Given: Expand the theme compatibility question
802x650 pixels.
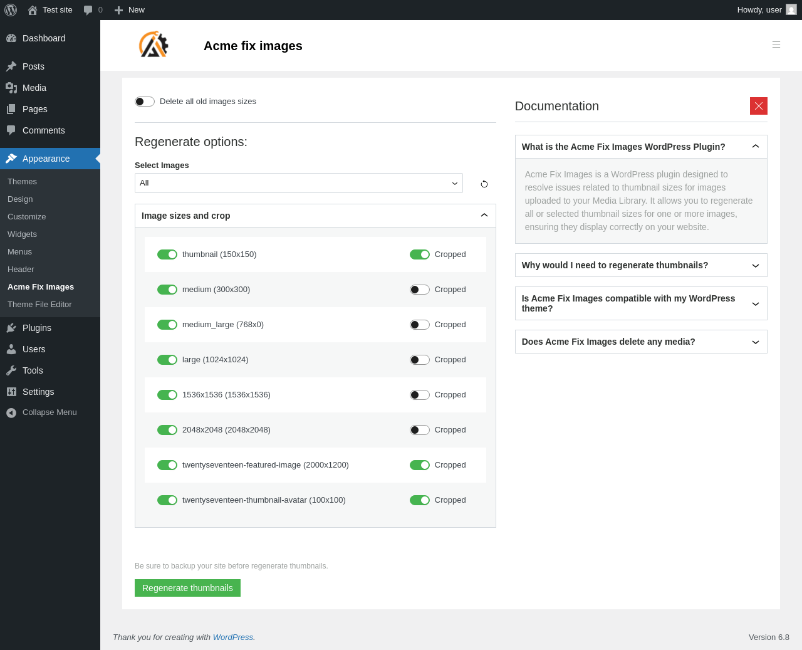Looking at the screenshot, I should [641, 303].
